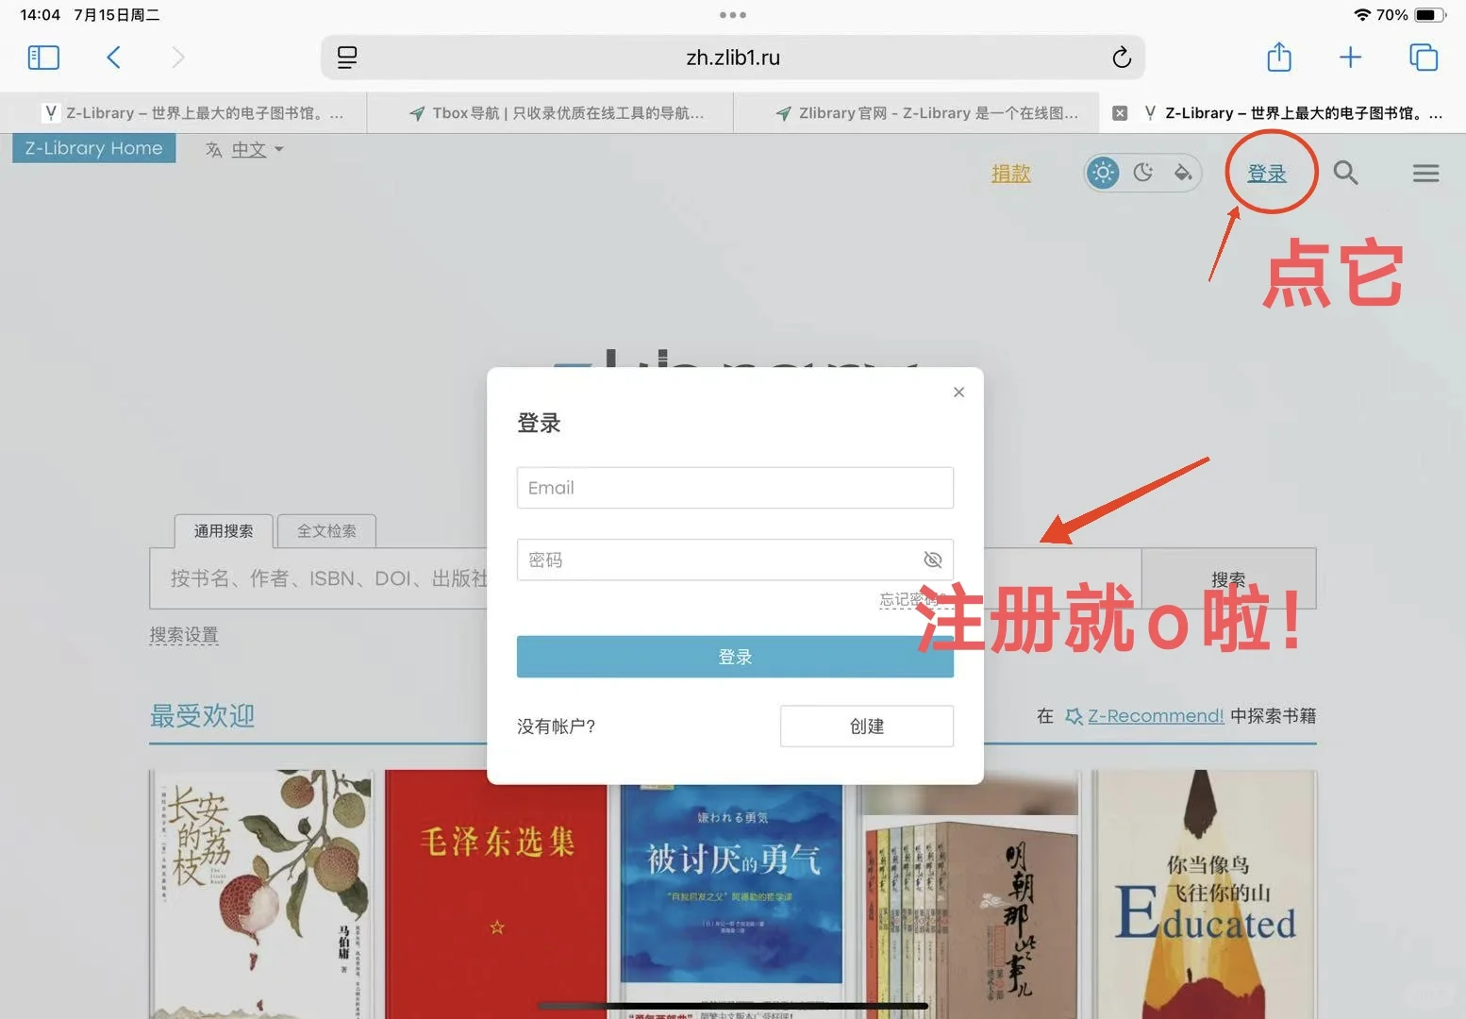Close the active Z-Library tab

pos(1120,113)
